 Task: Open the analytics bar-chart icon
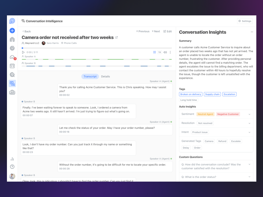pyautogui.click(x=12, y=159)
